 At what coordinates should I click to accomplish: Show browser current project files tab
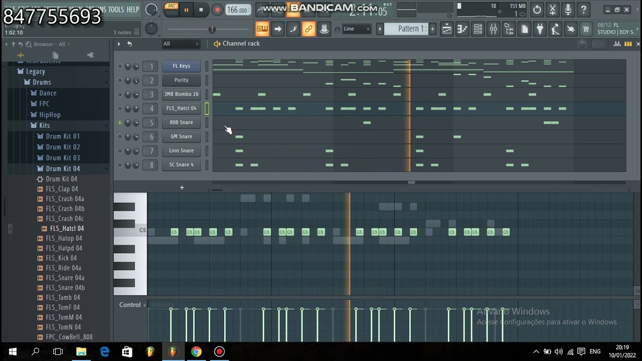(56, 55)
